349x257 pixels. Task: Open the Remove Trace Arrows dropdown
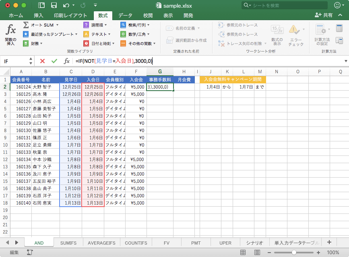(x=265, y=44)
